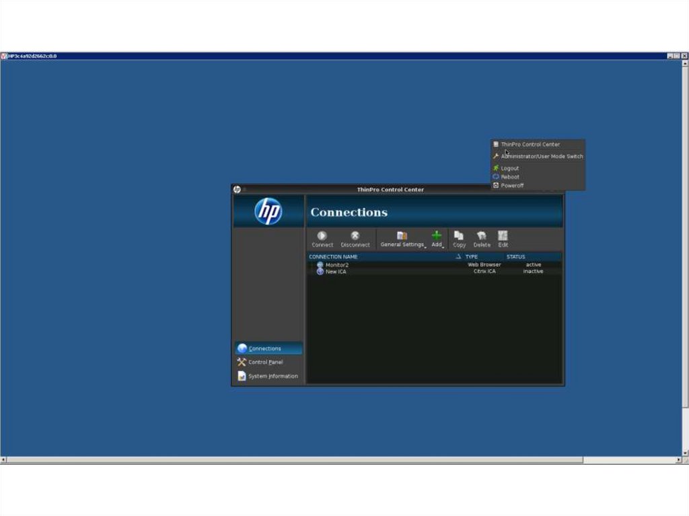Click the Connect toolbar icon

point(322,236)
